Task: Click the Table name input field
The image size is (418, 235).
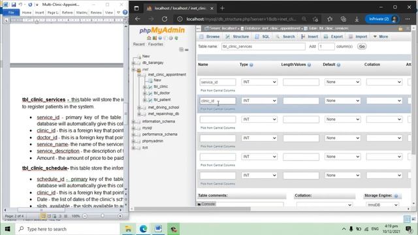Action: 263,46
